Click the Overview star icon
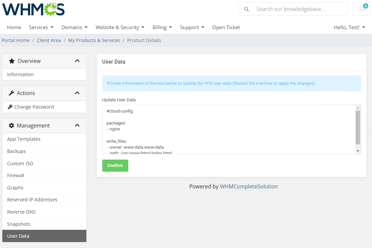 point(12,61)
